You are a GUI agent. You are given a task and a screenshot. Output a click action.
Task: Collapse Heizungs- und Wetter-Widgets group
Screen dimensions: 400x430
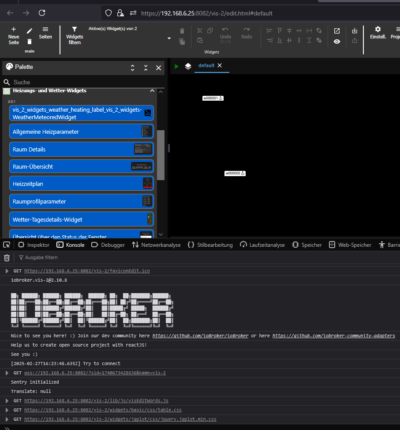coord(152,91)
